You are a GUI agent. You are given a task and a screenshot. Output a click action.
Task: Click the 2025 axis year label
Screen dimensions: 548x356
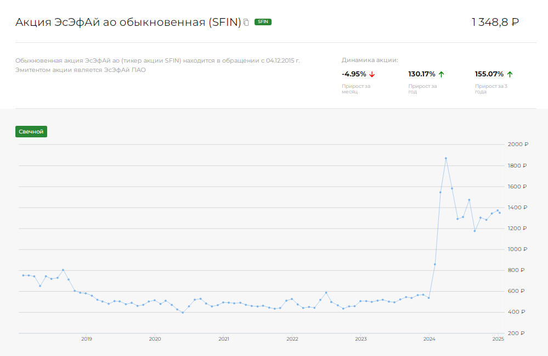click(498, 339)
